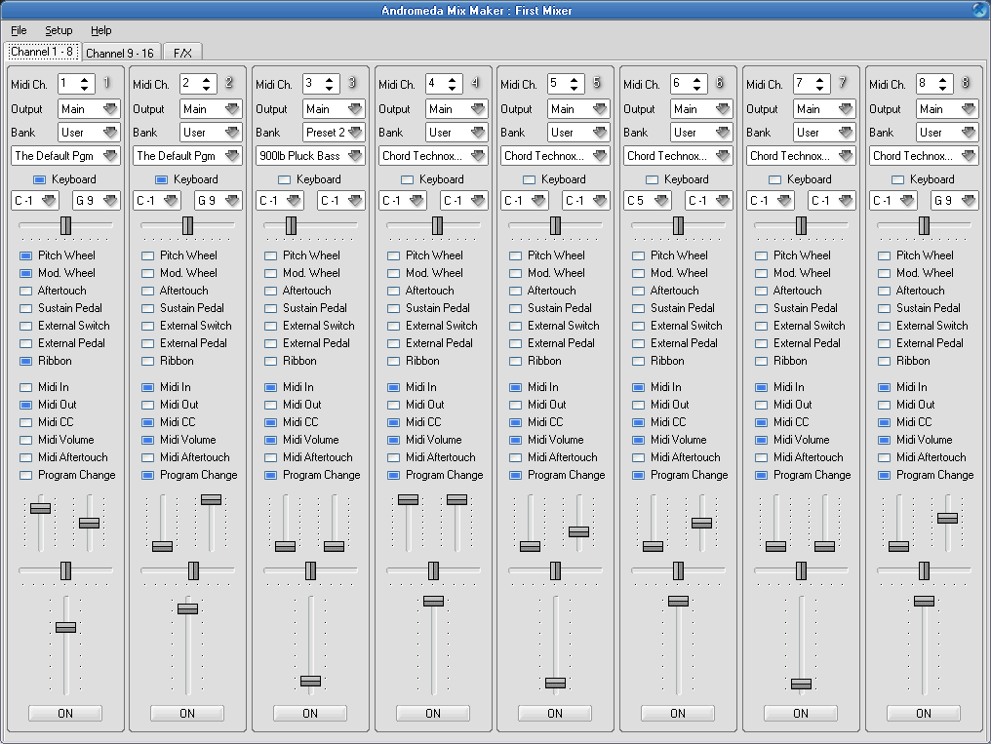The height and width of the screenshot is (744, 991).
Task: Open channel 8 Bank User dropdown
Action: tap(947, 132)
